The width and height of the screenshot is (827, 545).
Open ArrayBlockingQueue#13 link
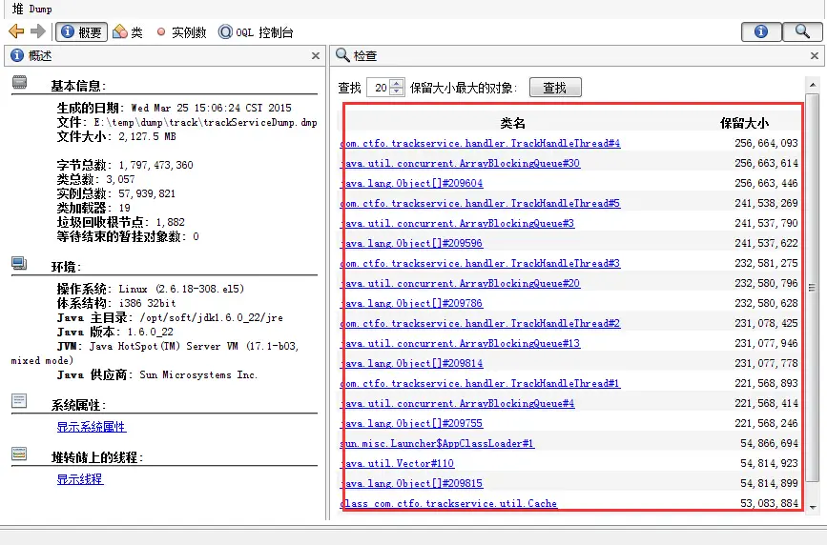(460, 344)
